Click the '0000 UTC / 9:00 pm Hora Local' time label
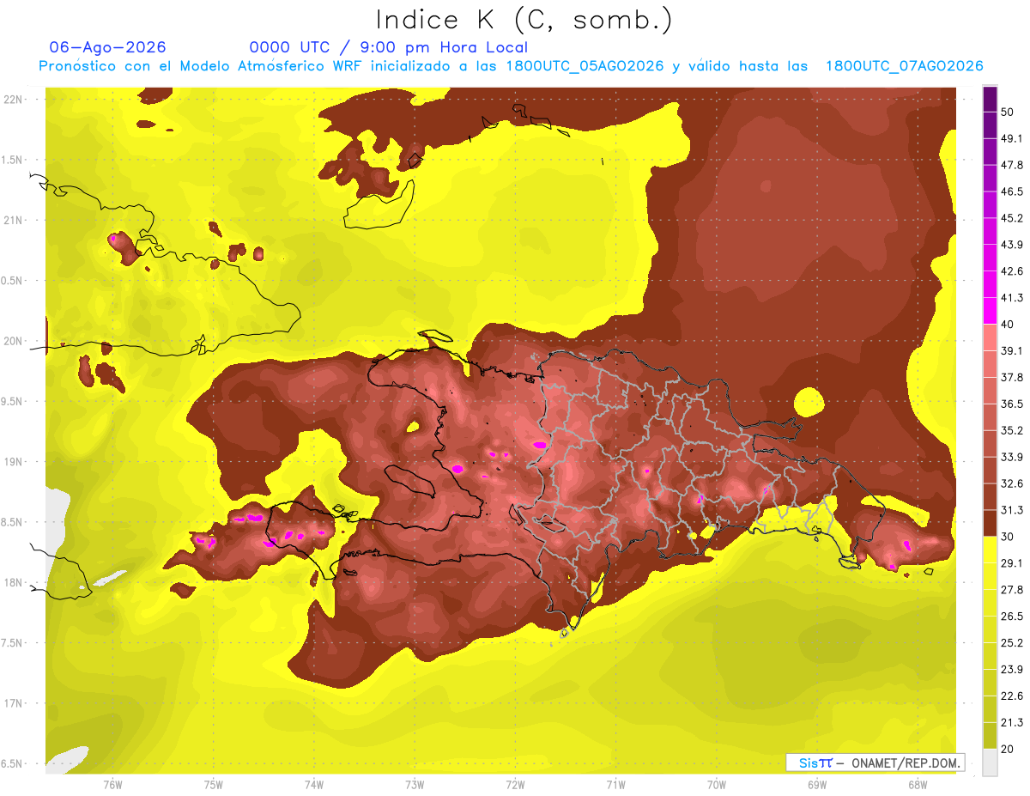1030x796 pixels. click(x=389, y=47)
